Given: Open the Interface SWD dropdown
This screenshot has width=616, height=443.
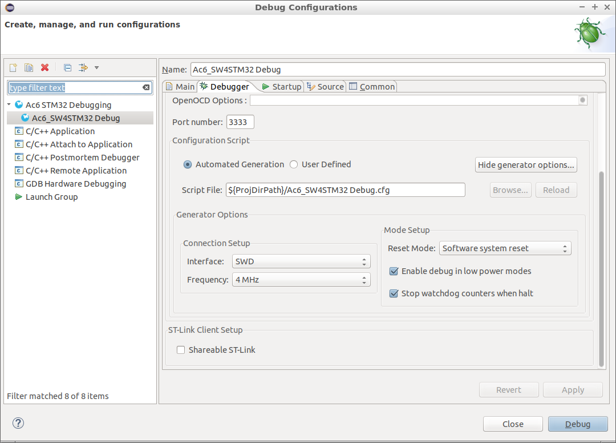Looking at the screenshot, I should tap(301, 261).
